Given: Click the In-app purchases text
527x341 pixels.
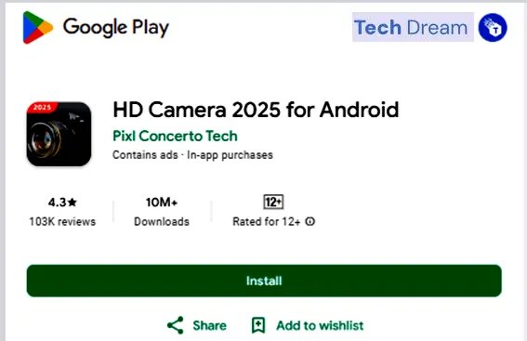Looking at the screenshot, I should pos(230,155).
